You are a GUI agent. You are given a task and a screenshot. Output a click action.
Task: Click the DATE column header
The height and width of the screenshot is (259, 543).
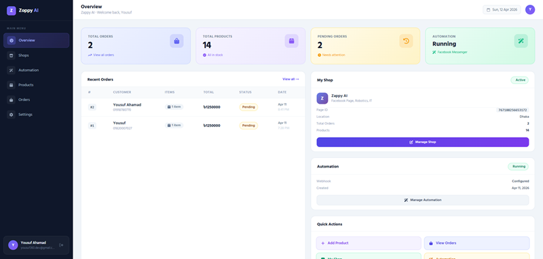282,92
